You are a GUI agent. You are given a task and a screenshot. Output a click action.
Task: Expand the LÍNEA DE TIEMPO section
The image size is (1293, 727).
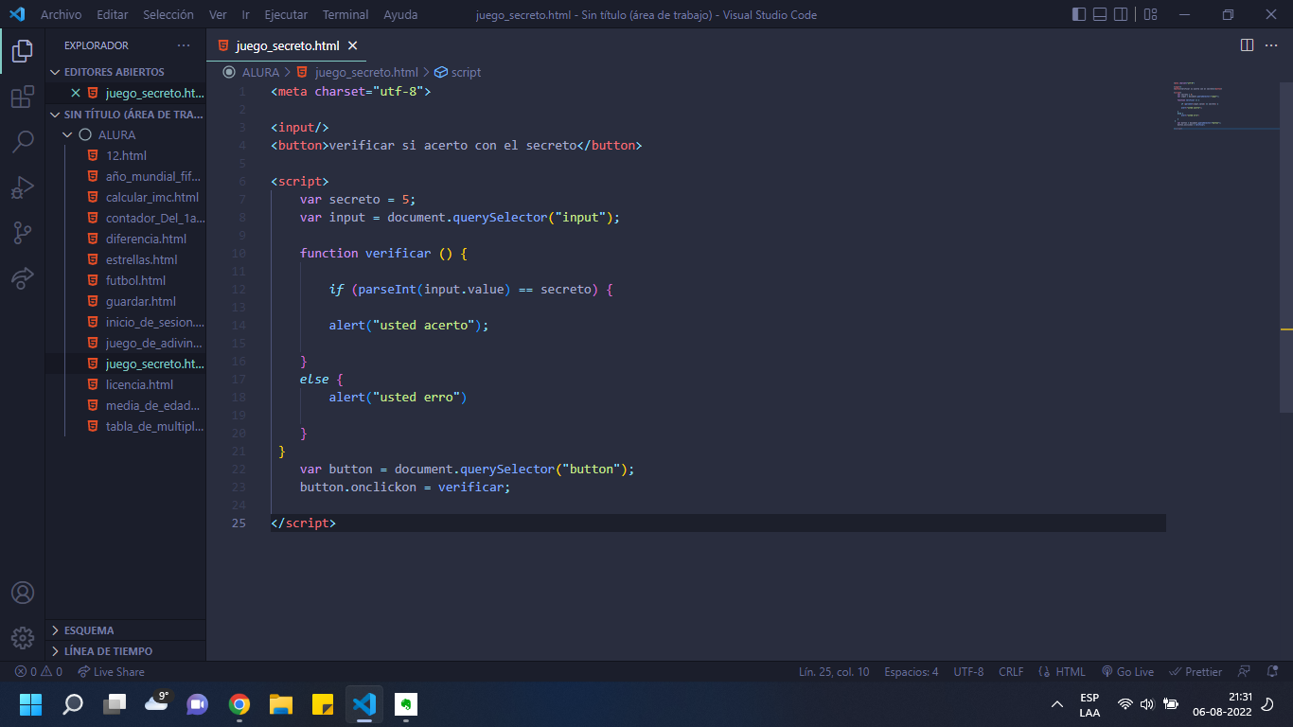coord(125,651)
